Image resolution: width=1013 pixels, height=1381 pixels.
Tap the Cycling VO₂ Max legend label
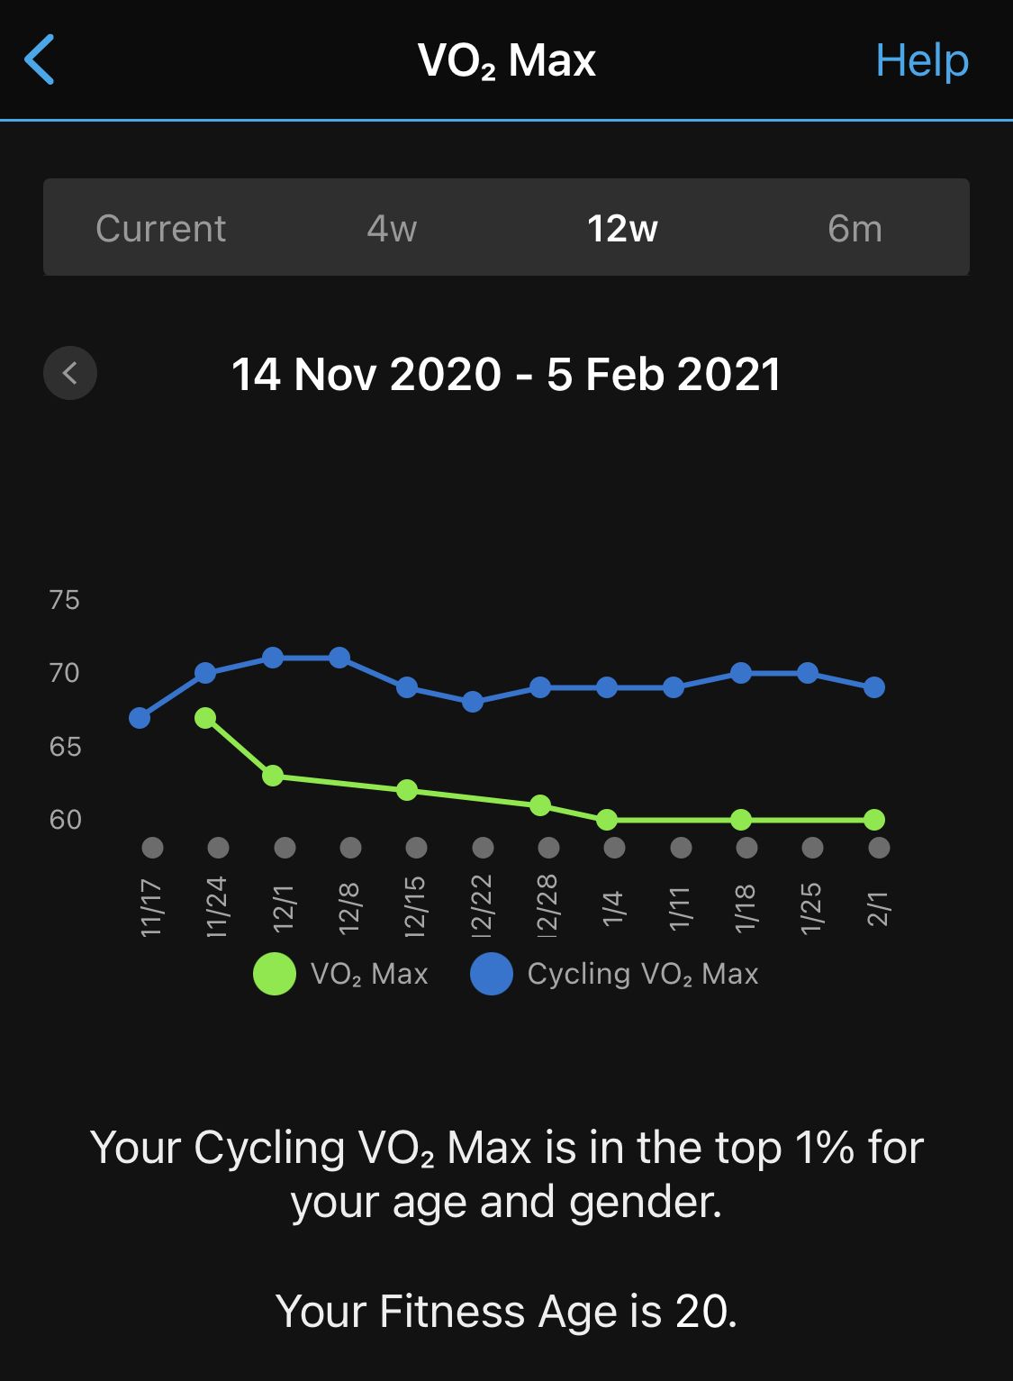(x=643, y=974)
